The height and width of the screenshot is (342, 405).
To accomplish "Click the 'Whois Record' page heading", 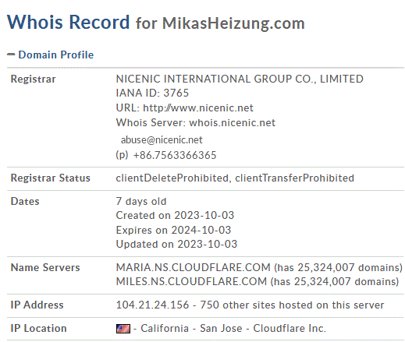I will pos(68,22).
